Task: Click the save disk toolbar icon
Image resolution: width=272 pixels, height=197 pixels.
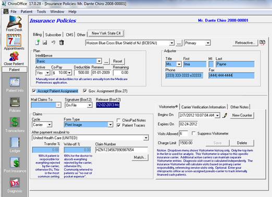Action: point(45,43)
